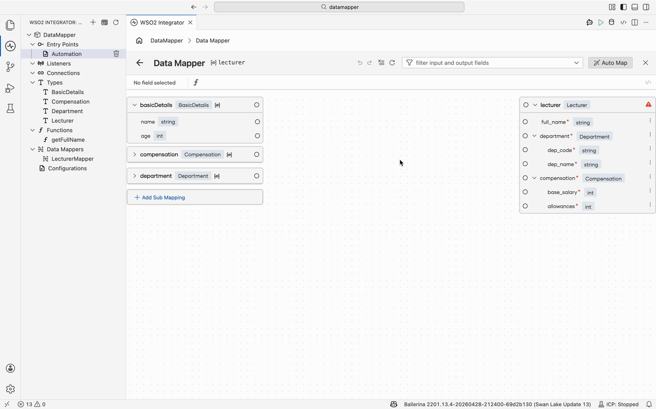Refresh the WSO2 Integrator sidebar
This screenshot has height=409, width=656.
pyautogui.click(x=116, y=22)
